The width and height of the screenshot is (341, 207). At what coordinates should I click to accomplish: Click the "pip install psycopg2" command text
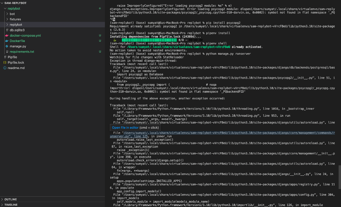point(223,23)
